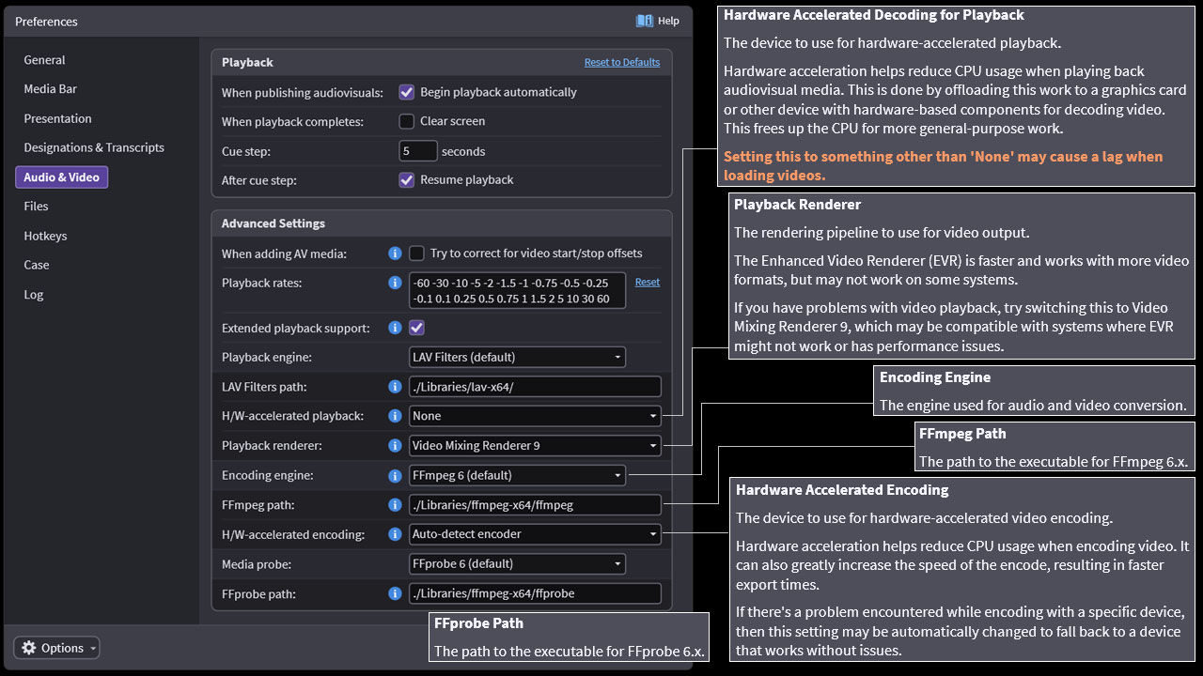Expand the H/W-accelerated encoding dropdown
The image size is (1203, 676).
pos(535,534)
